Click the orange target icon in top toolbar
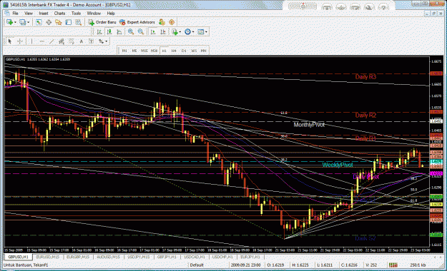Image resolution: width=447 pixels, height=271 pixels. [x=172, y=22]
